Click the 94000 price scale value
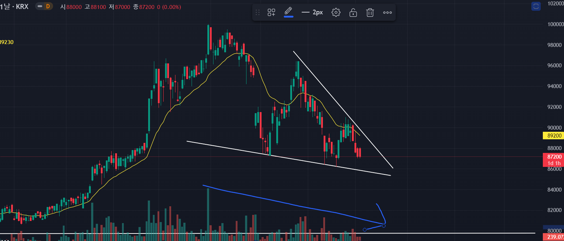 point(555,86)
